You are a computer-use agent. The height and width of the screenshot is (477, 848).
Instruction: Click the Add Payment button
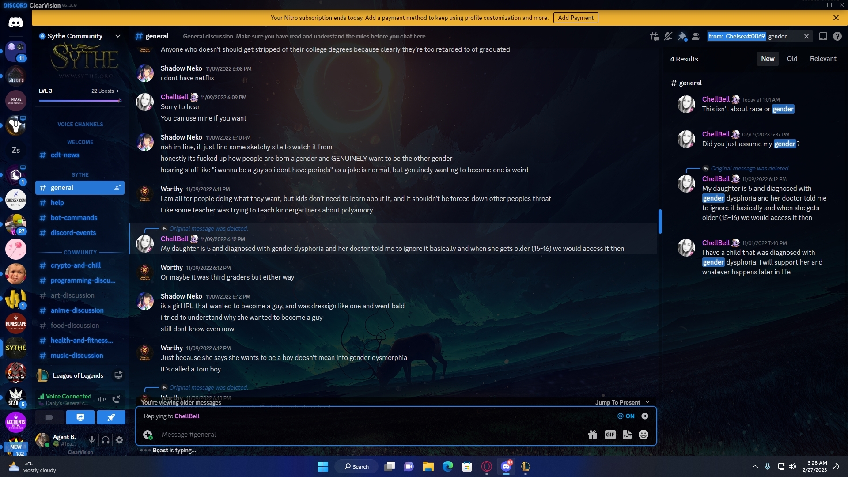pos(575,18)
